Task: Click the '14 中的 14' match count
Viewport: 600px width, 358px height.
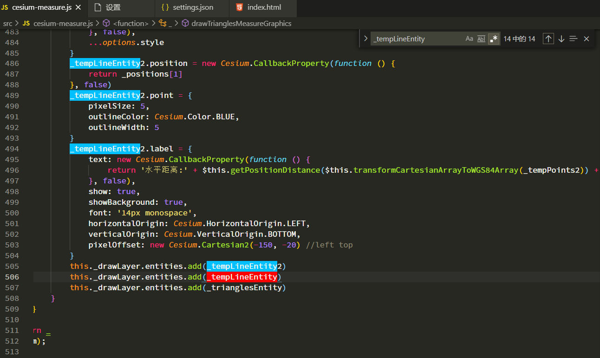Action: (519, 39)
